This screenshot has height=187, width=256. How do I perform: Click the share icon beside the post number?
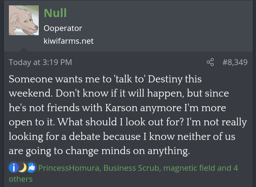pyautogui.click(x=210, y=62)
